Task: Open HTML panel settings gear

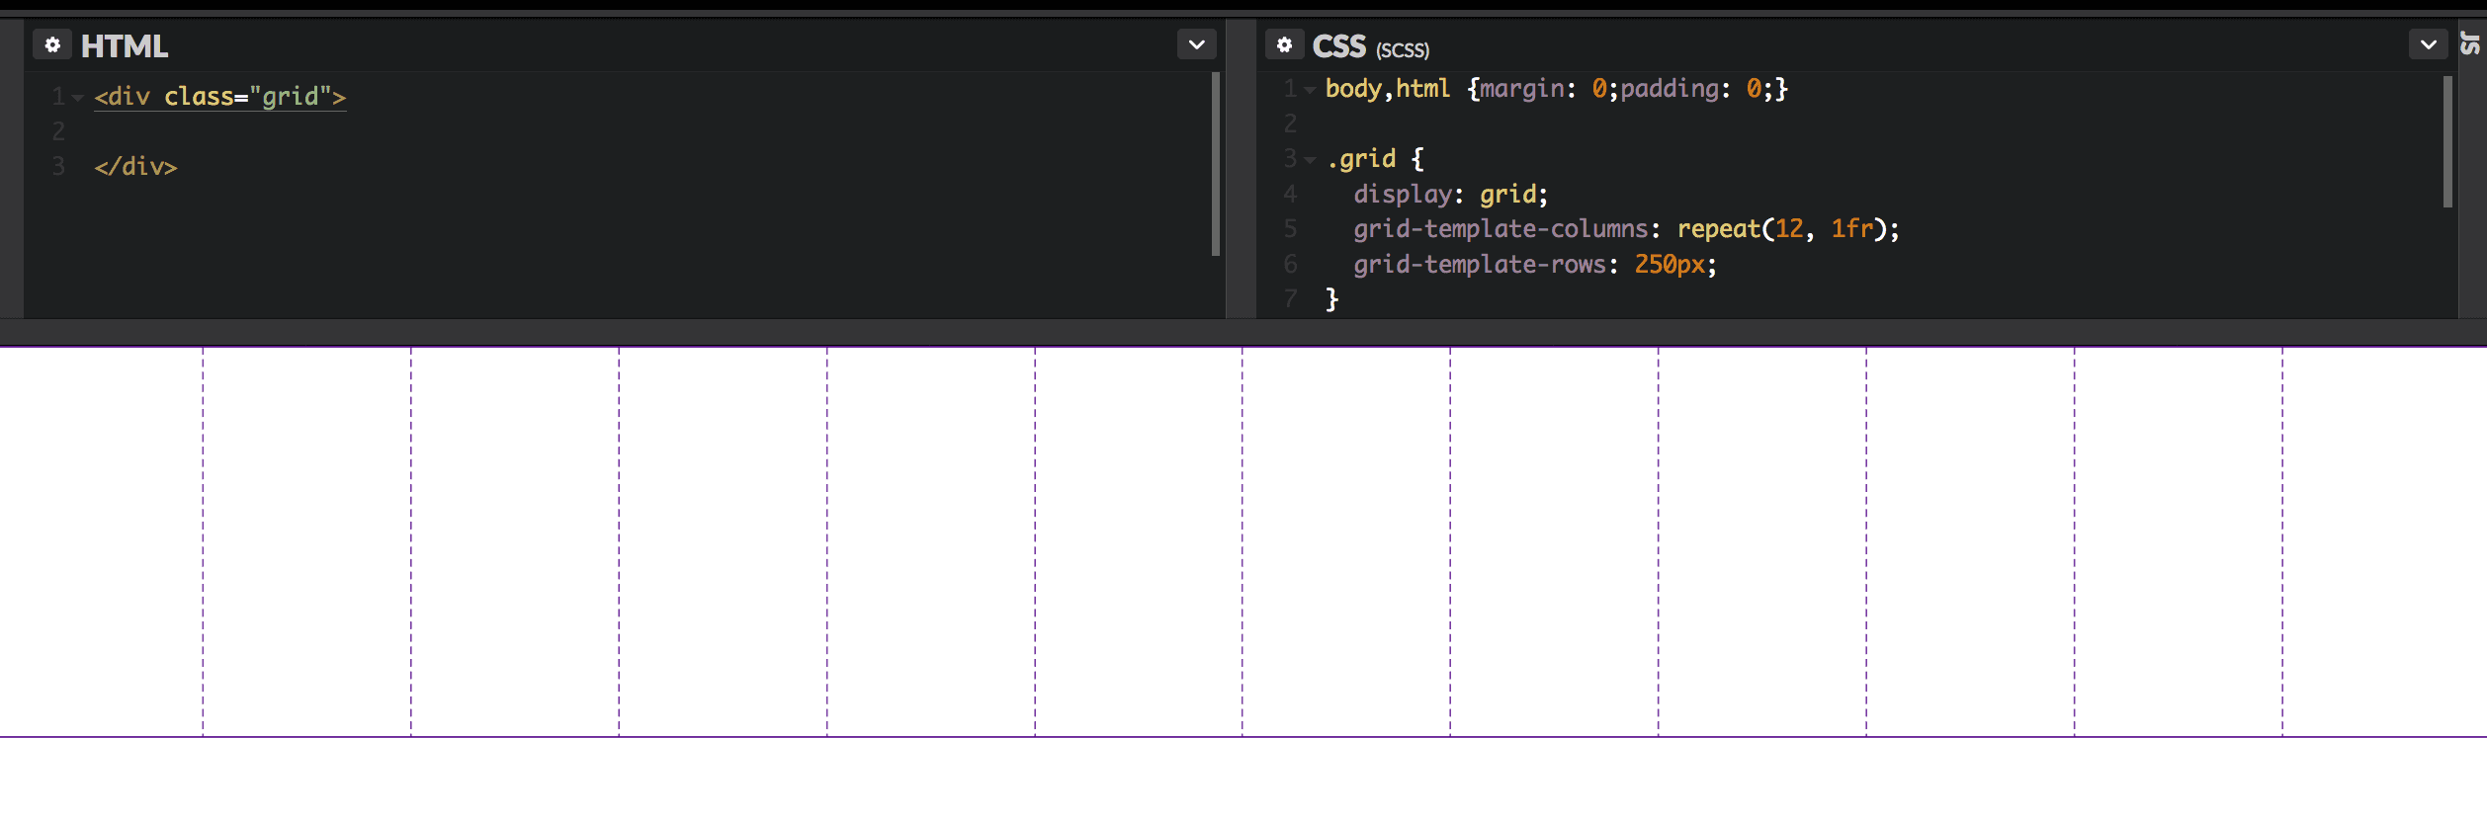Action: pyautogui.click(x=52, y=45)
